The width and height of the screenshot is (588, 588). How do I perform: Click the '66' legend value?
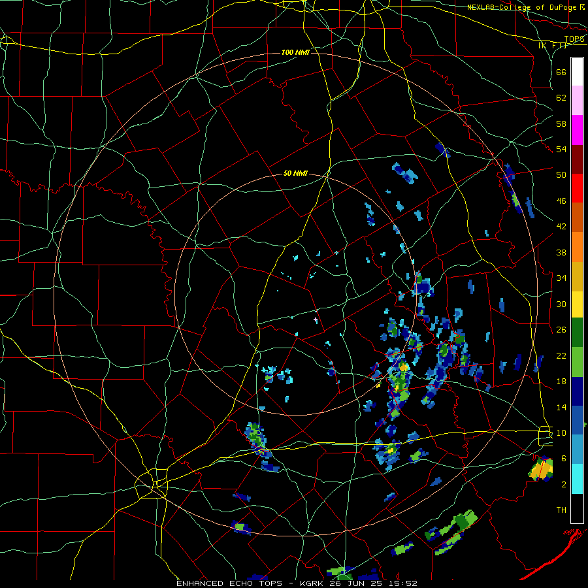pyautogui.click(x=561, y=73)
